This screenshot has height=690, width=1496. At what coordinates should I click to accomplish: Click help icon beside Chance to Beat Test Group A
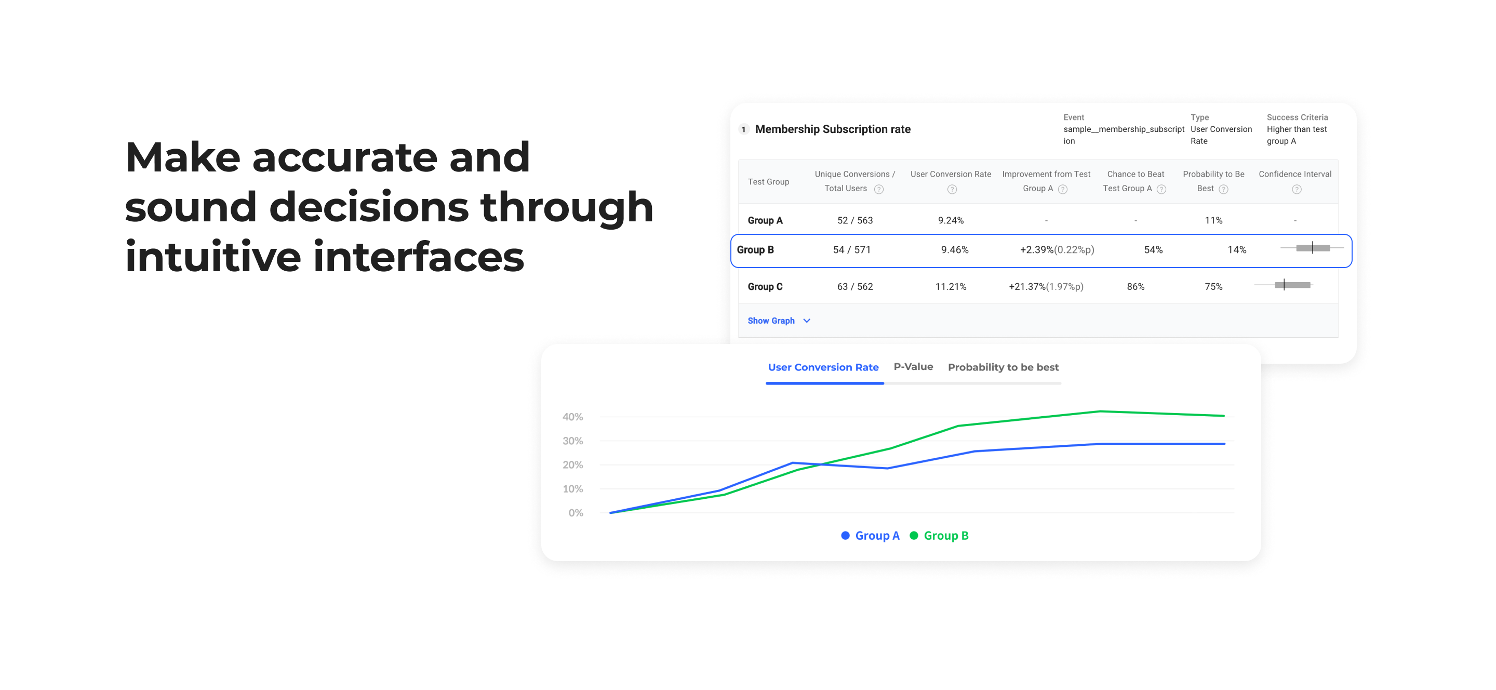tap(1161, 189)
